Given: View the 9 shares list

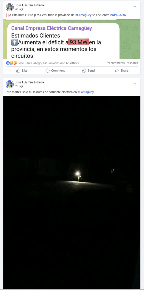Looking at the screenshot, I should click(x=132, y=63).
